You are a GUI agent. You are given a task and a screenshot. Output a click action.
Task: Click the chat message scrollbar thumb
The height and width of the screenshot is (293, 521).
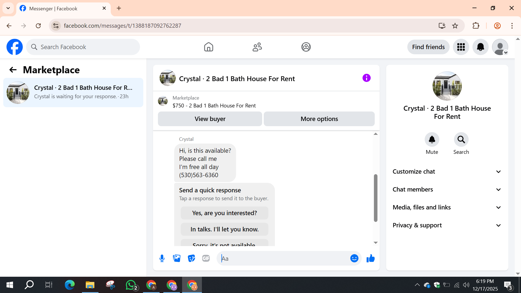point(376,198)
